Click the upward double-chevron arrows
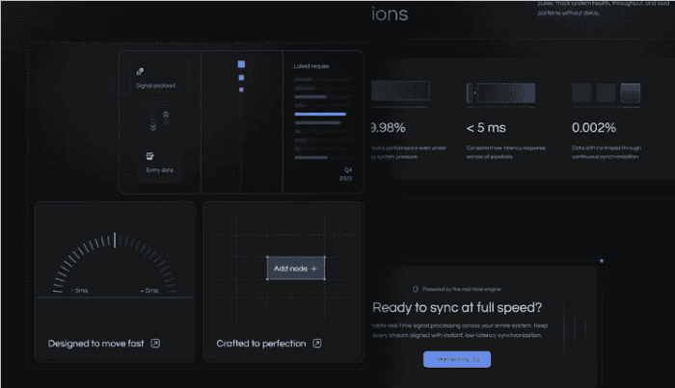This screenshot has width=675, height=388. [166, 117]
